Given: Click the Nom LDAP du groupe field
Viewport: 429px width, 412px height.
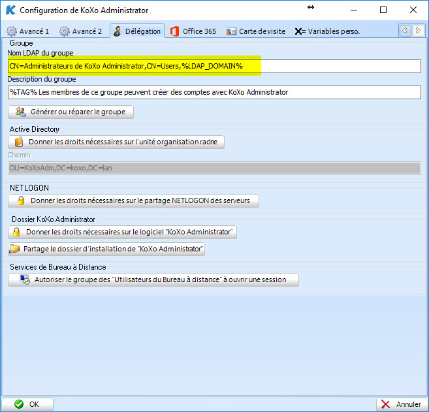Looking at the screenshot, I should (x=214, y=66).
